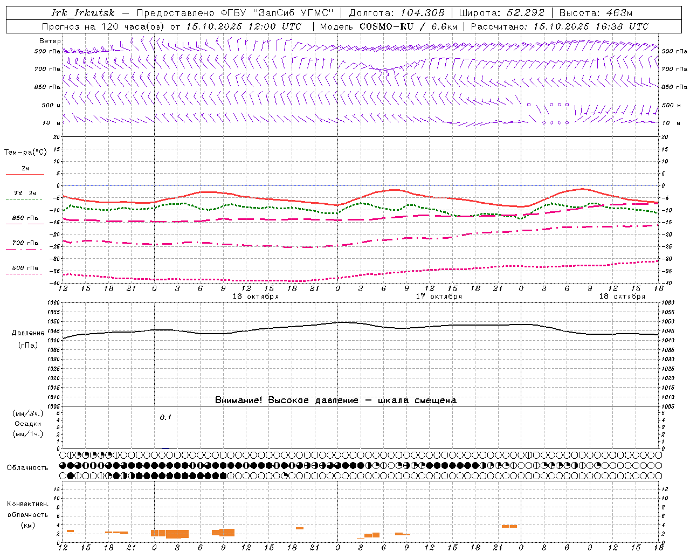Click the Осадки precipitation label
Image resolution: width=690 pixels, height=552 pixels.
tap(28, 424)
